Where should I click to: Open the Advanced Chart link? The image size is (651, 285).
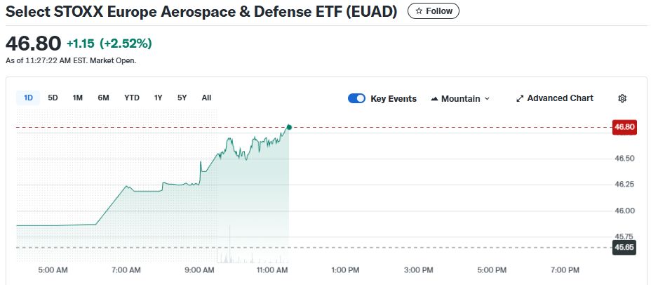coord(560,98)
